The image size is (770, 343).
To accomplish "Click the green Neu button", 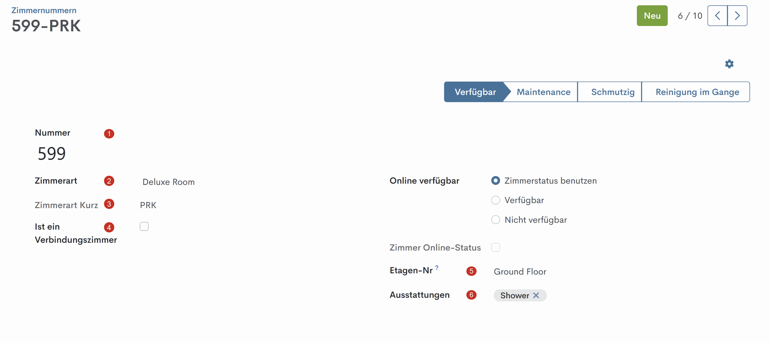I will pos(652,16).
